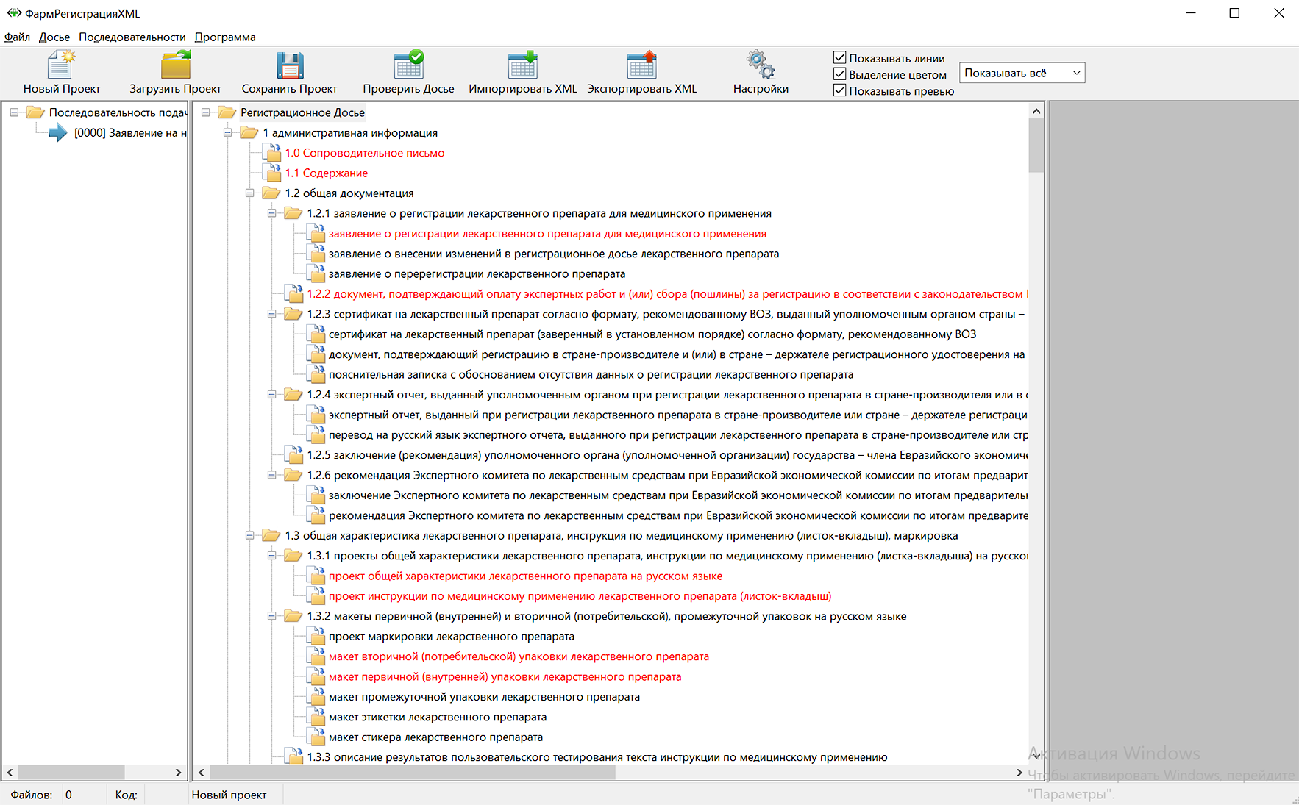Click the Новый Проект toolbar icon
Image resolution: width=1299 pixels, height=805 pixels.
61,65
